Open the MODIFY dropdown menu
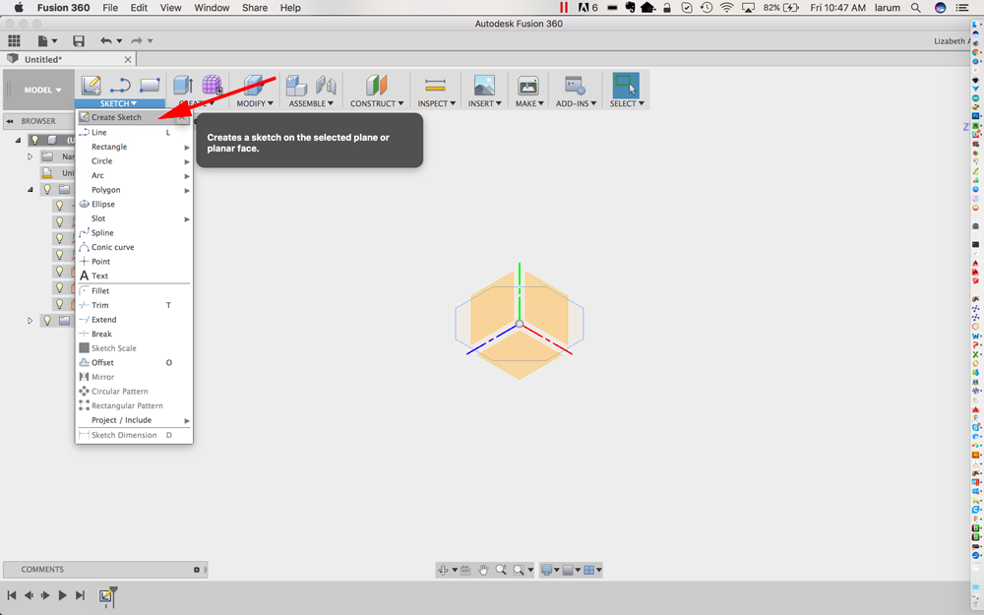 [x=255, y=103]
